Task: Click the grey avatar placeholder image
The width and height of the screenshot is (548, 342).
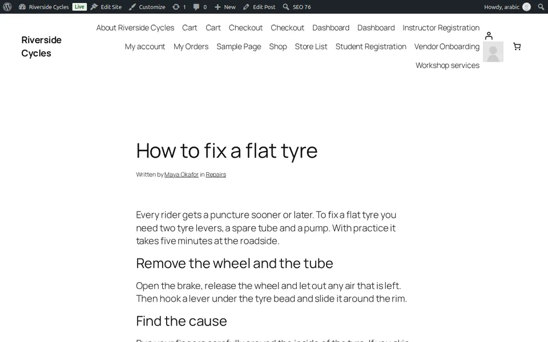Action: click(493, 52)
